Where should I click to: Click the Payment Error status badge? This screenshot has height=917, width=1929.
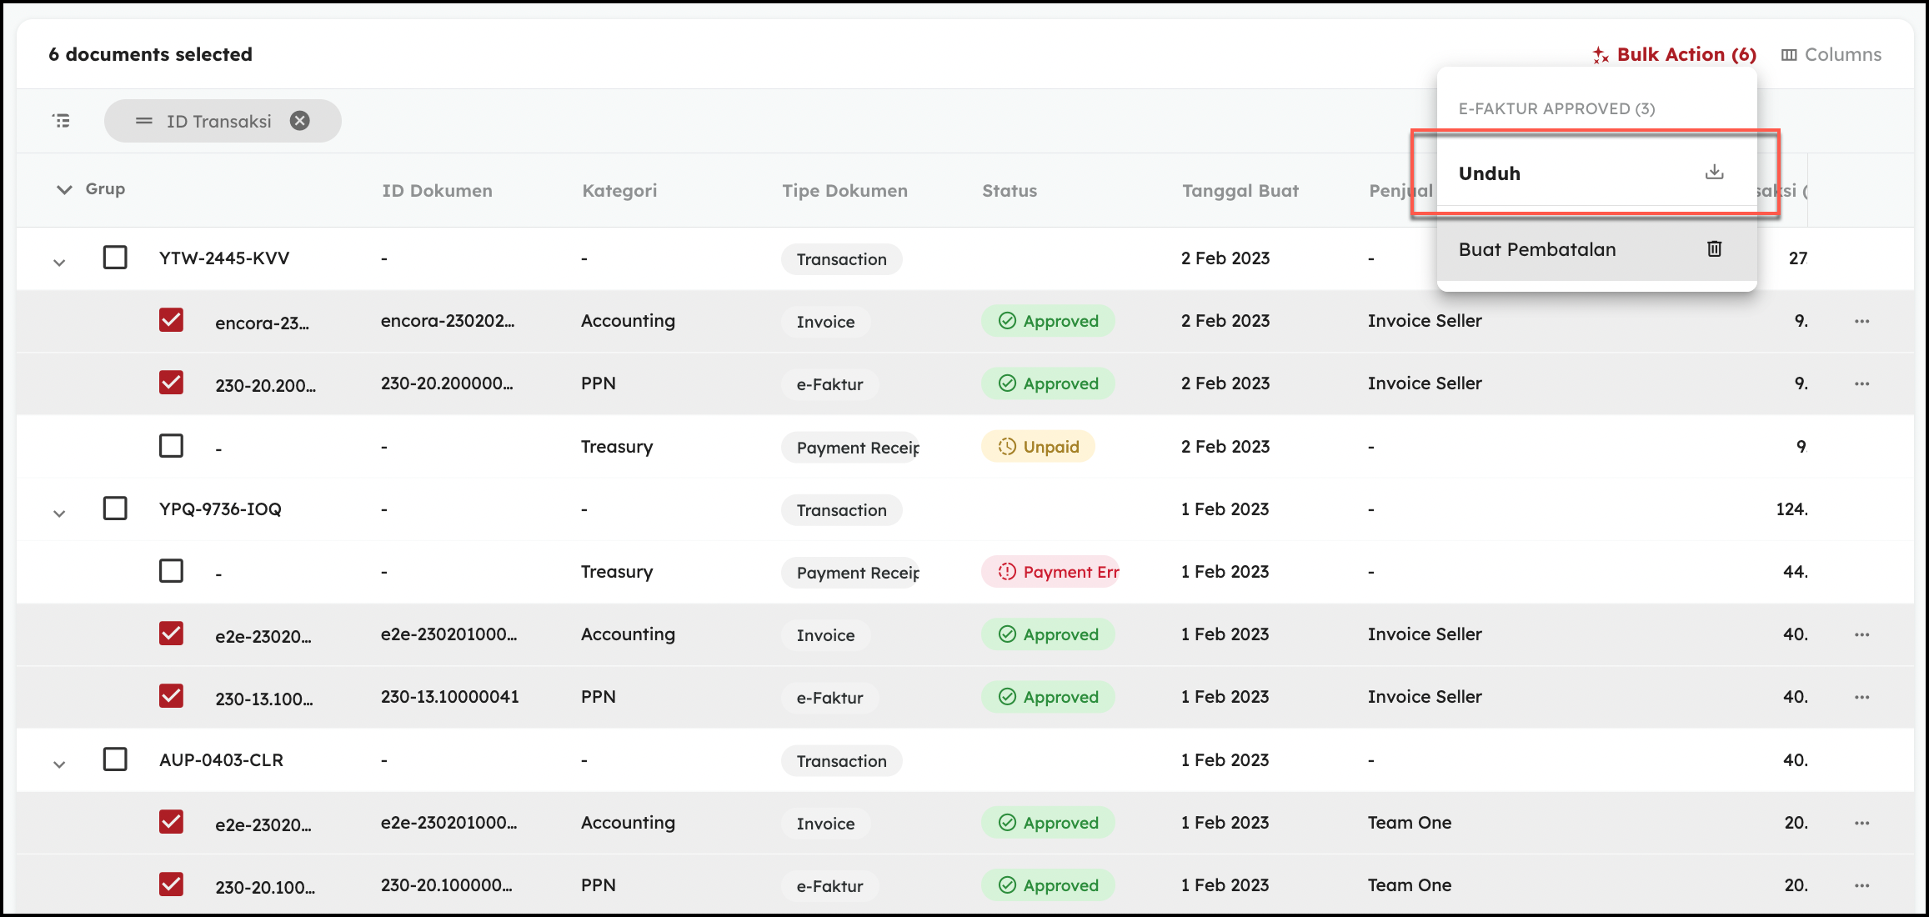[x=1050, y=572]
